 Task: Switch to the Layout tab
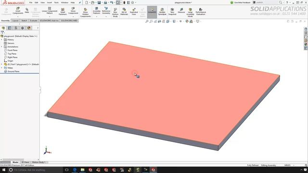click(15, 21)
